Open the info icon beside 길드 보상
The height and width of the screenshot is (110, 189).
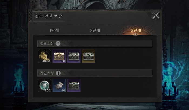(x=58, y=43)
